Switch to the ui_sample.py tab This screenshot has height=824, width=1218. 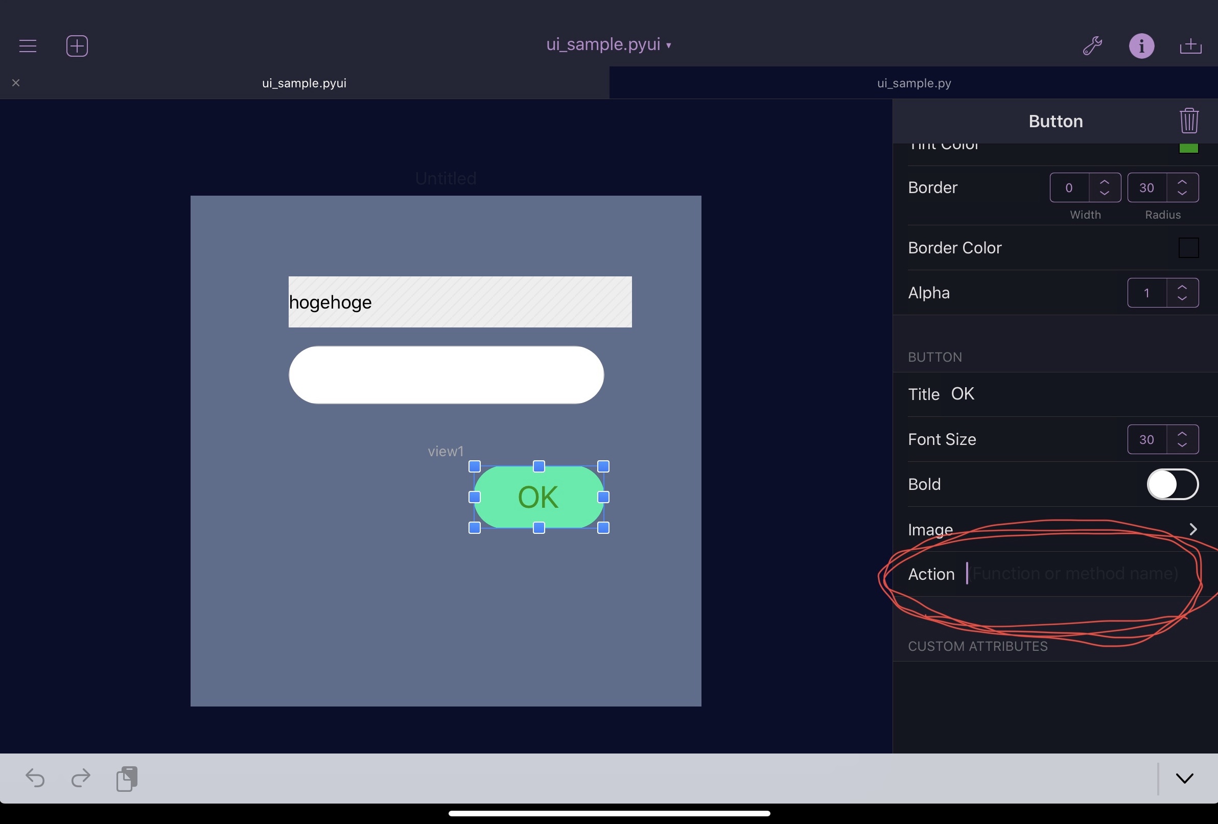click(x=914, y=83)
